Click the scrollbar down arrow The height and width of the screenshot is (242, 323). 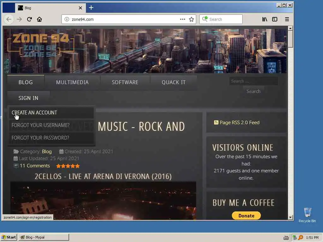pyautogui.click(x=291, y=217)
